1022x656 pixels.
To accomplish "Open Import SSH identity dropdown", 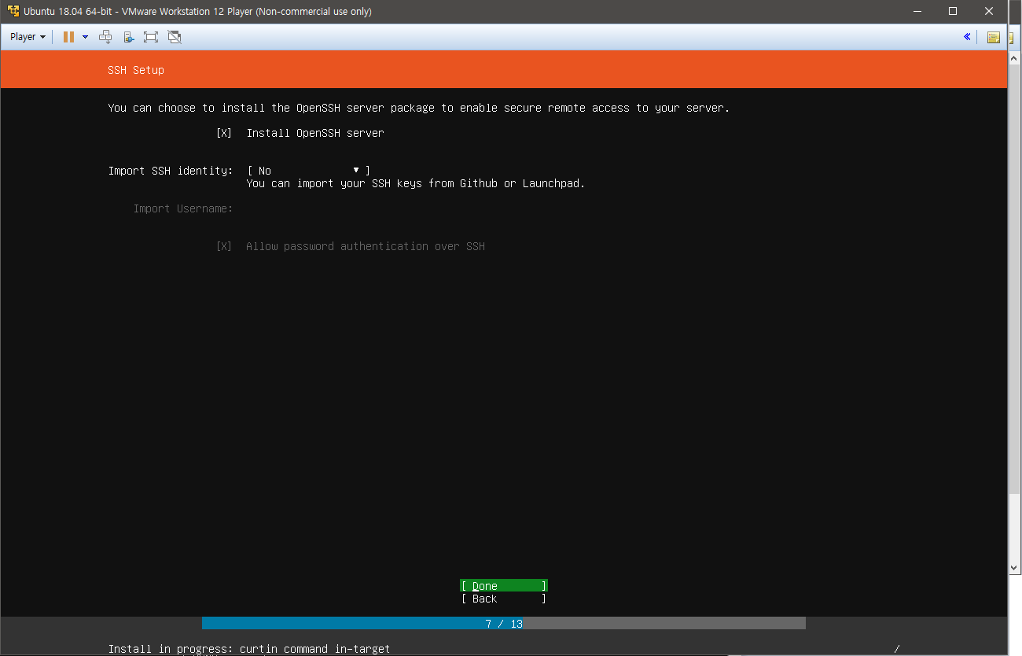I will coord(308,171).
